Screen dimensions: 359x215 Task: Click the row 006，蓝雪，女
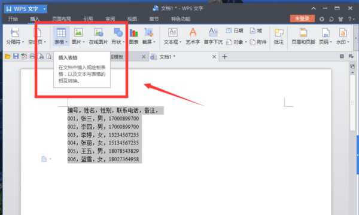click(x=104, y=159)
